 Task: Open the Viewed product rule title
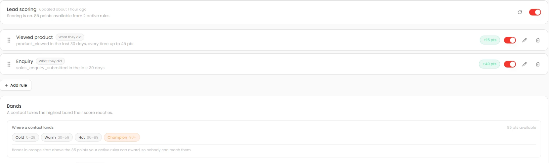34,37
